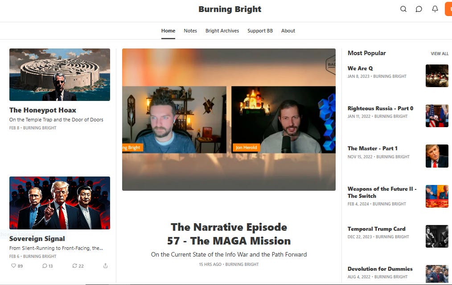Click the Sovereign Signal cover image
The height and width of the screenshot is (285, 452).
click(60, 203)
